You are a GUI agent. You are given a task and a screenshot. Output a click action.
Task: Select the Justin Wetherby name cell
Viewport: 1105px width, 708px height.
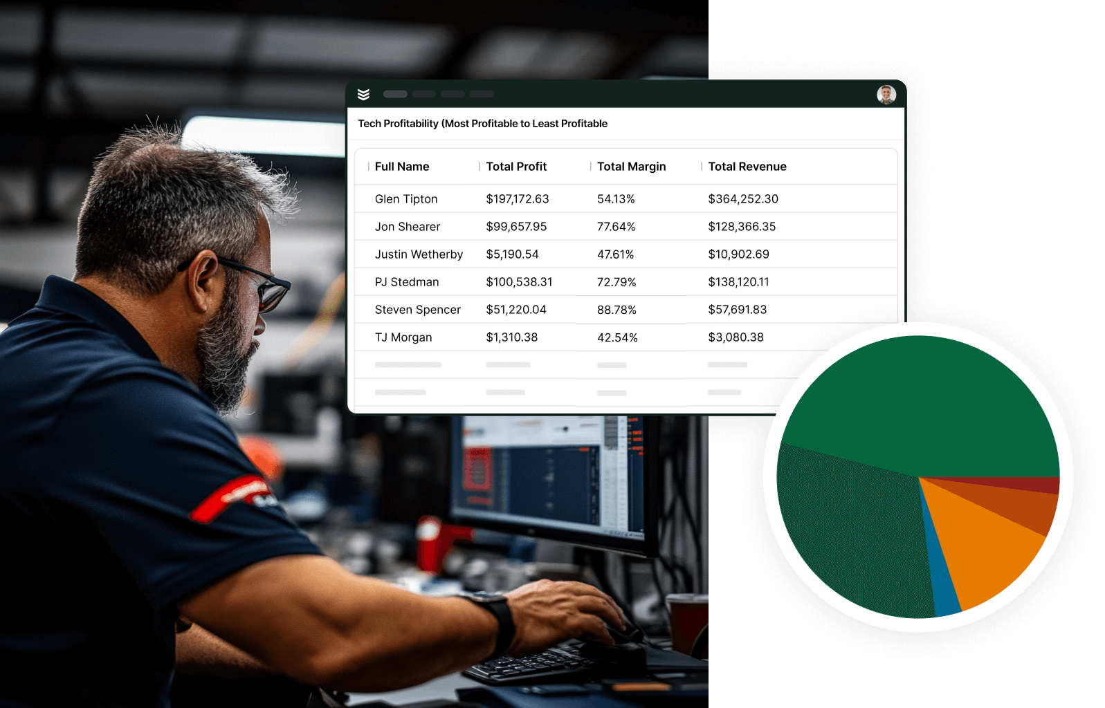pyautogui.click(x=419, y=254)
